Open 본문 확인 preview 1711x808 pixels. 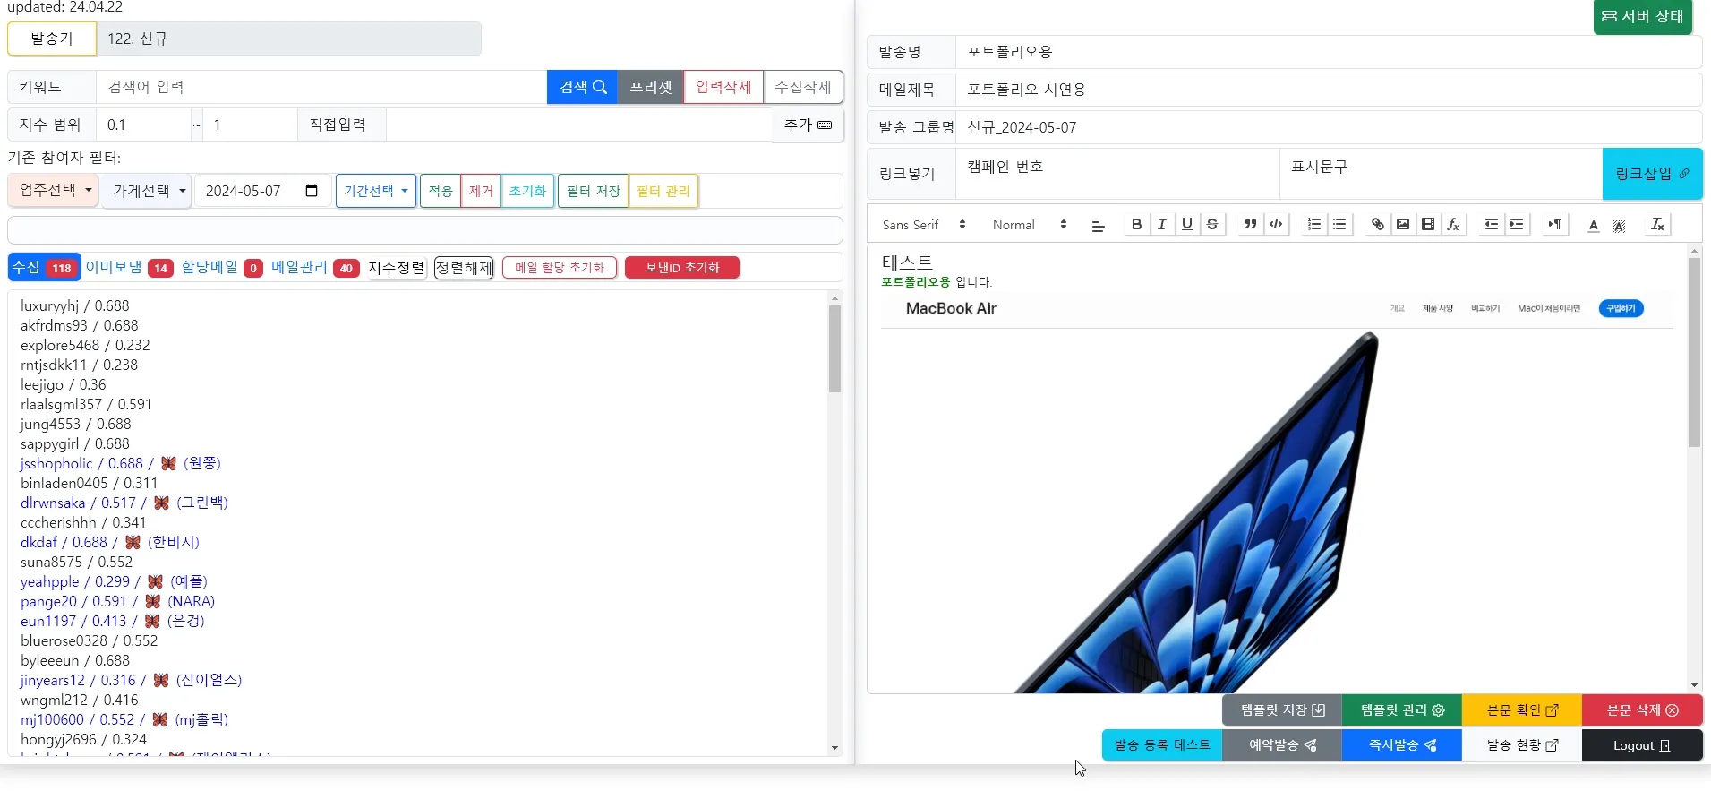pos(1522,710)
